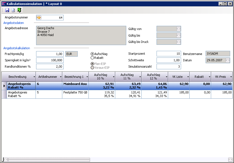Maximize the Kalkulationssimulation window
The width and height of the screenshot is (234, 163).
tap(225, 4)
